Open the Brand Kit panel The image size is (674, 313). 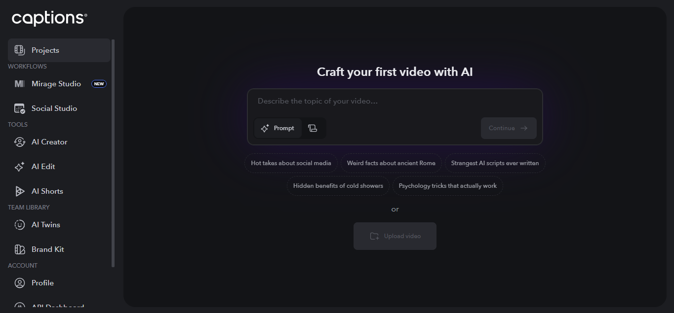(47, 249)
